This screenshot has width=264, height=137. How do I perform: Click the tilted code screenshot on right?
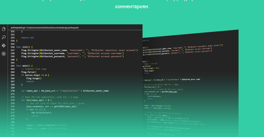tap(190, 83)
